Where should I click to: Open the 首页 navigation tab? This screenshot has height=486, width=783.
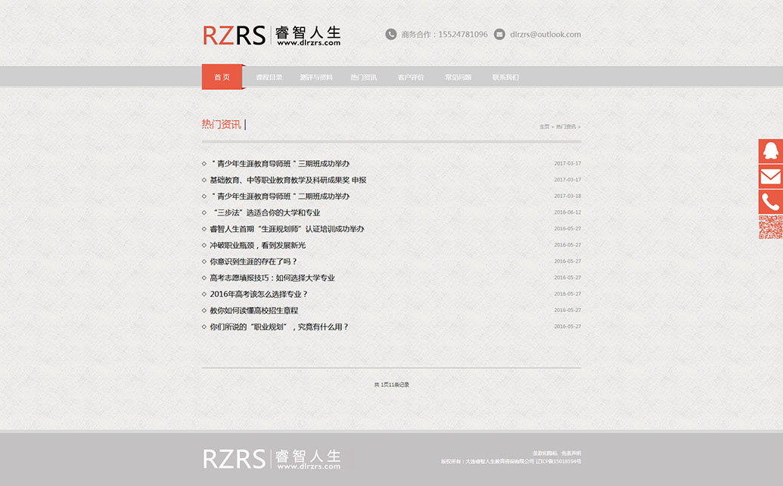[222, 77]
